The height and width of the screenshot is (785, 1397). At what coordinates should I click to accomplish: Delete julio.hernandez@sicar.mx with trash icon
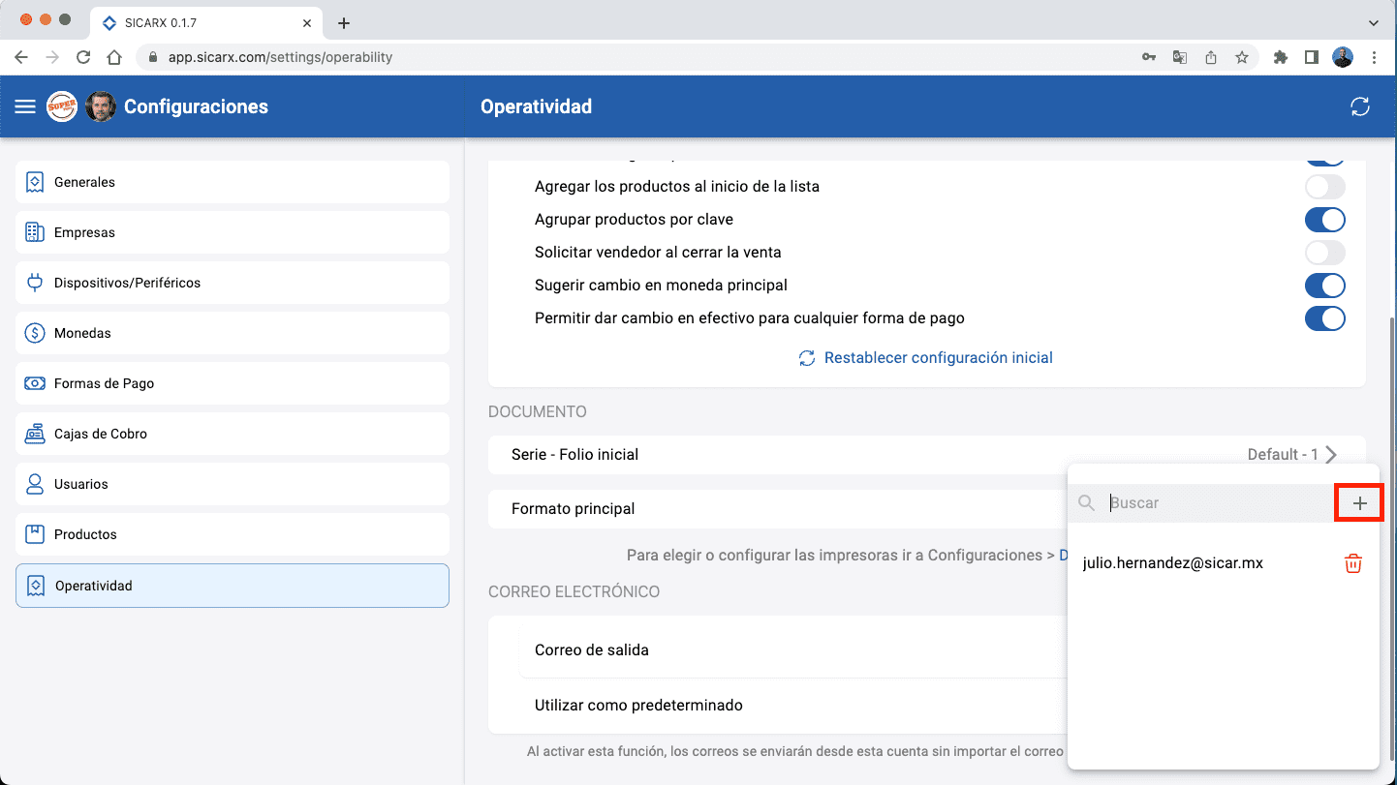point(1353,563)
